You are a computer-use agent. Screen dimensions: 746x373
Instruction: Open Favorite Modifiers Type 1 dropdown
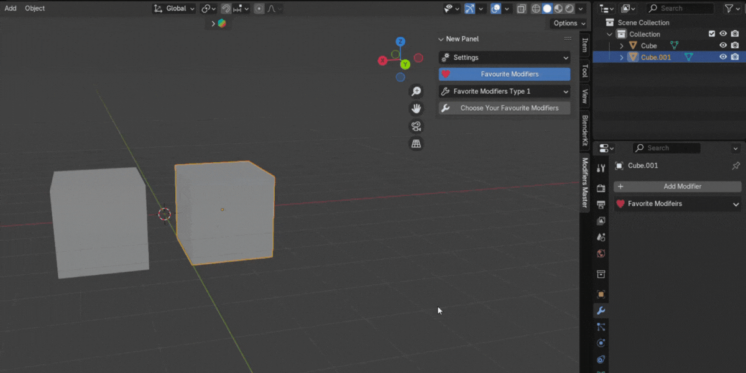coord(504,91)
